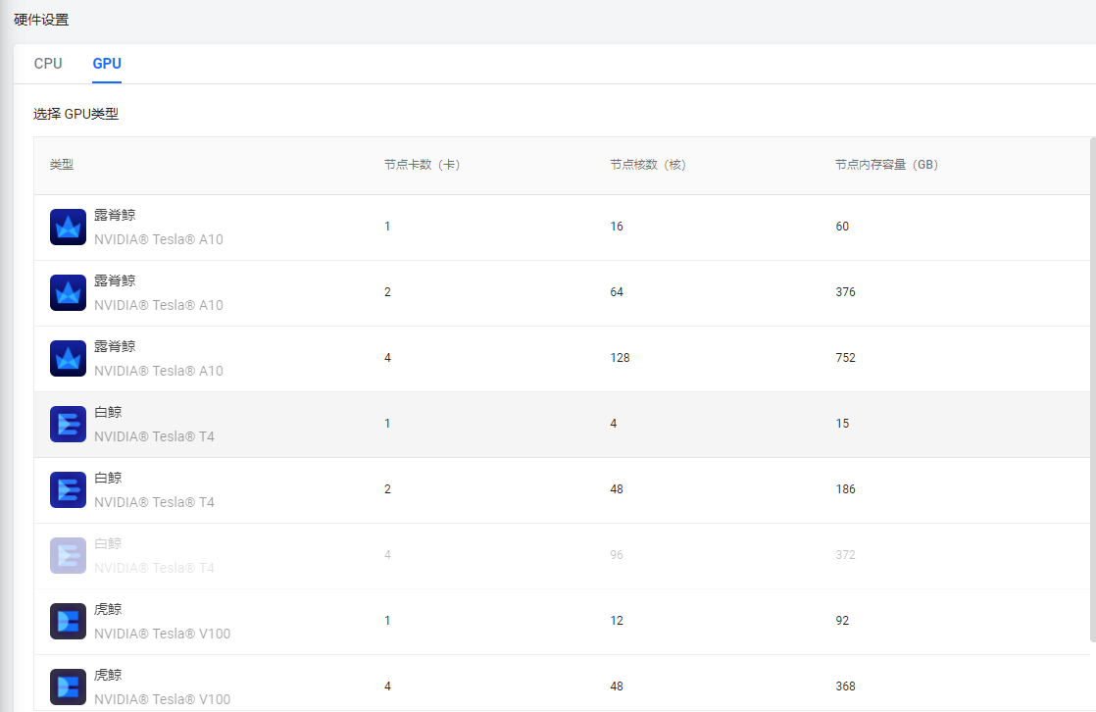
Task: Click the GPU table's vertical scrollbar
Action: click(1092, 392)
